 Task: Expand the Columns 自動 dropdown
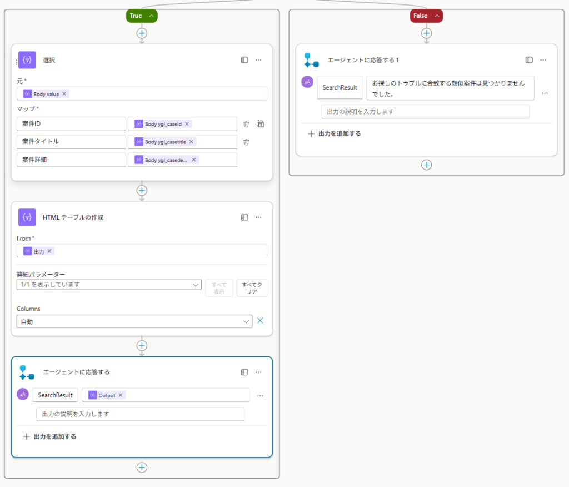(x=134, y=321)
